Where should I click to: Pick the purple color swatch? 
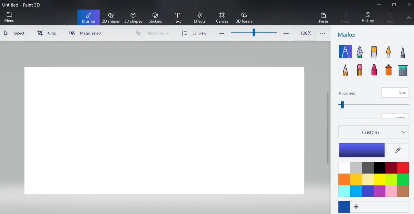coord(379,191)
